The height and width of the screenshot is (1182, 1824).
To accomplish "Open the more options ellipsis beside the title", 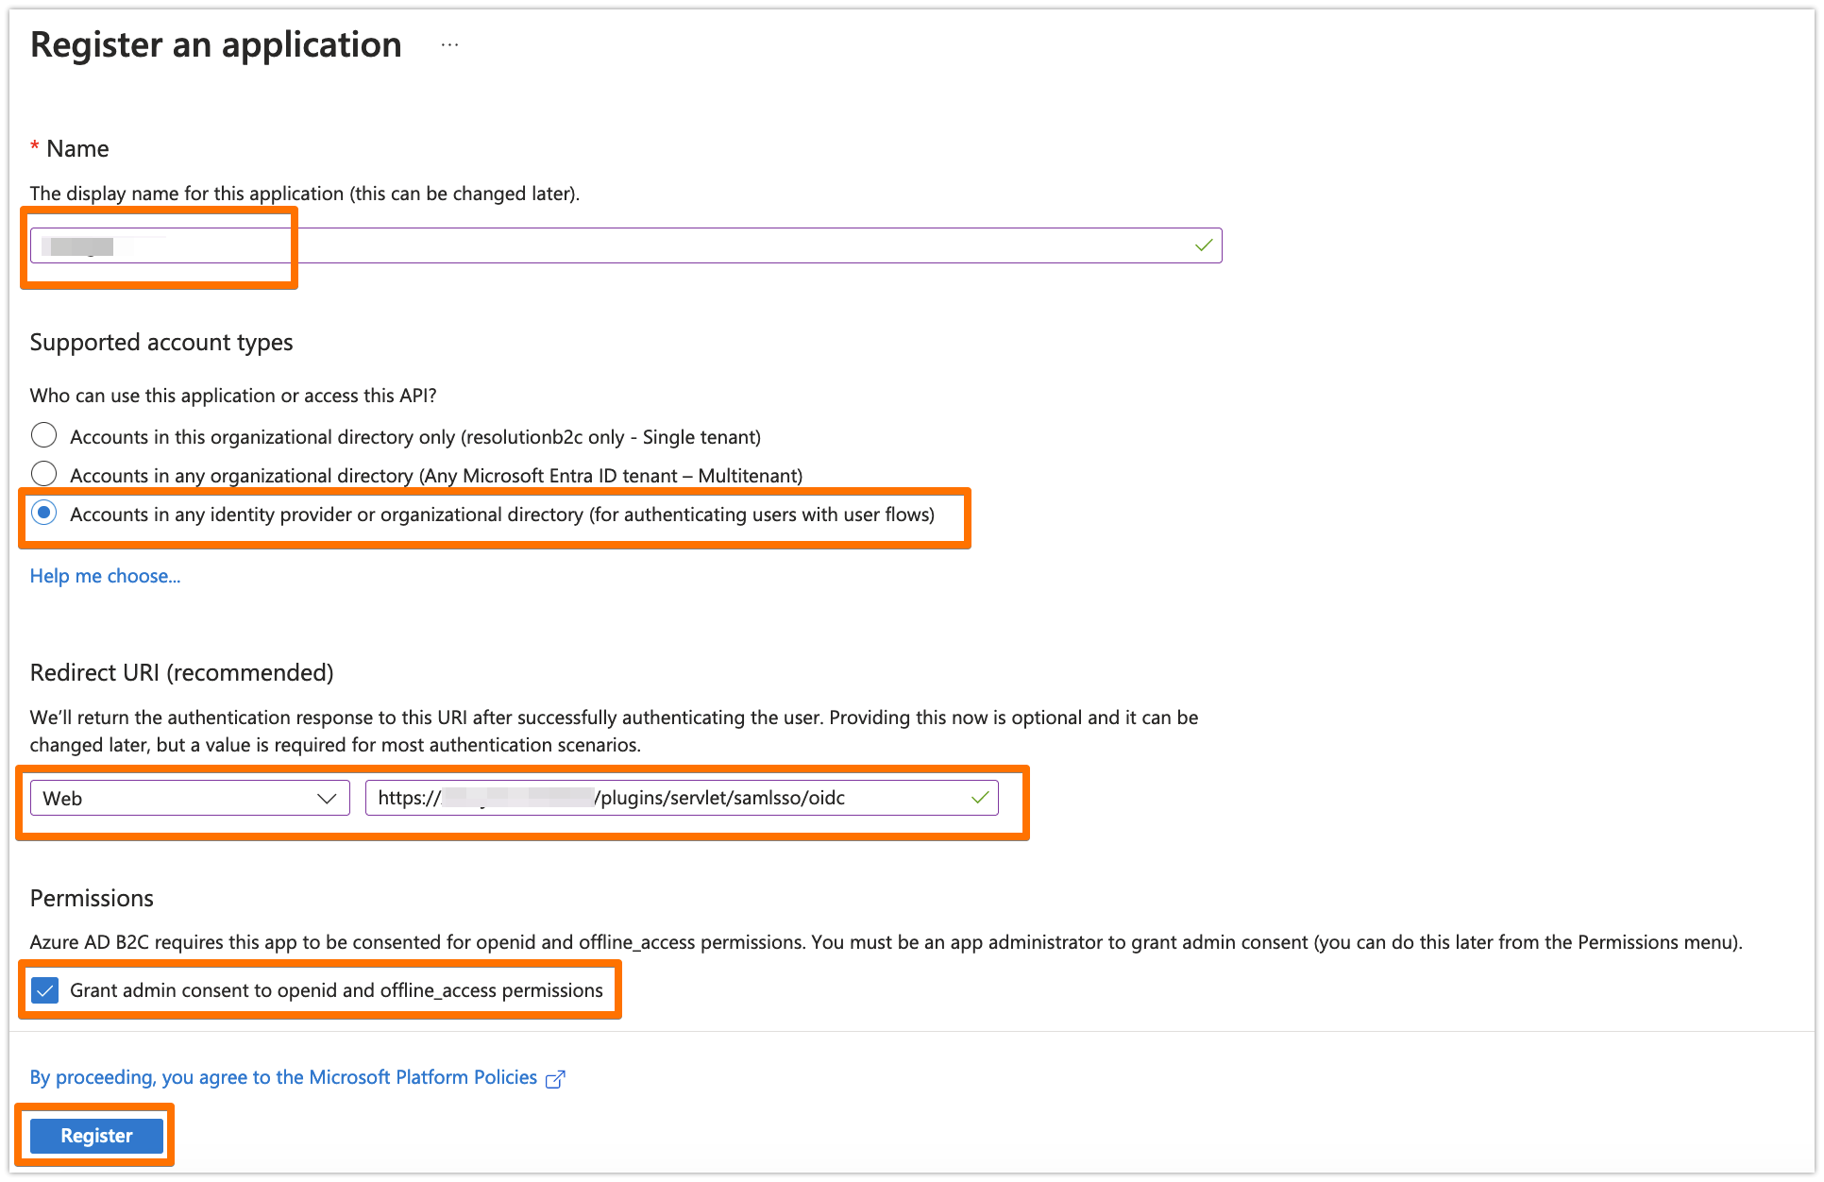I will pyautogui.click(x=449, y=45).
